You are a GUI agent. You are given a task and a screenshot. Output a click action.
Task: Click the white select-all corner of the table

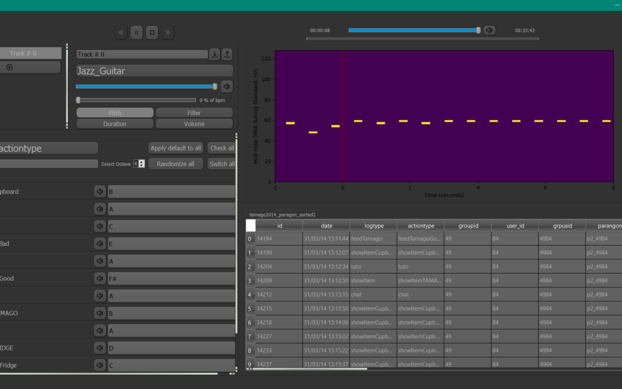coord(251,225)
